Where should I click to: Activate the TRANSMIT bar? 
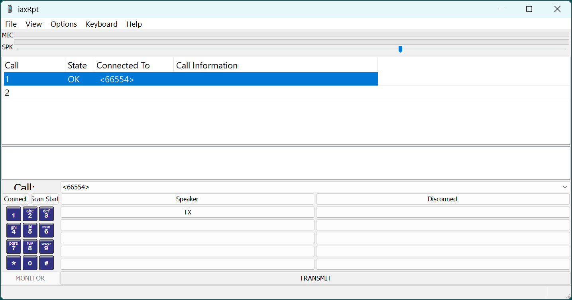315,278
